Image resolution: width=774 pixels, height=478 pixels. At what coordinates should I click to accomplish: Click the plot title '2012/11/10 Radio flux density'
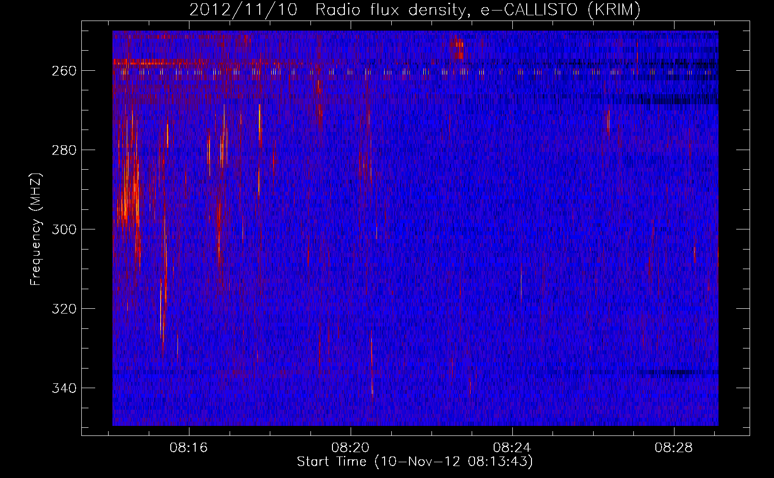pos(415,10)
